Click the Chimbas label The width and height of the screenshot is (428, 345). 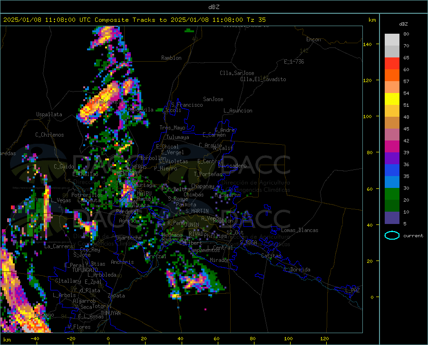click(x=194, y=195)
